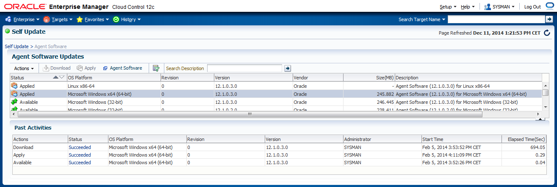Click the scroll left arrow of updates table
The height and width of the screenshot is (187, 557).
(13, 114)
